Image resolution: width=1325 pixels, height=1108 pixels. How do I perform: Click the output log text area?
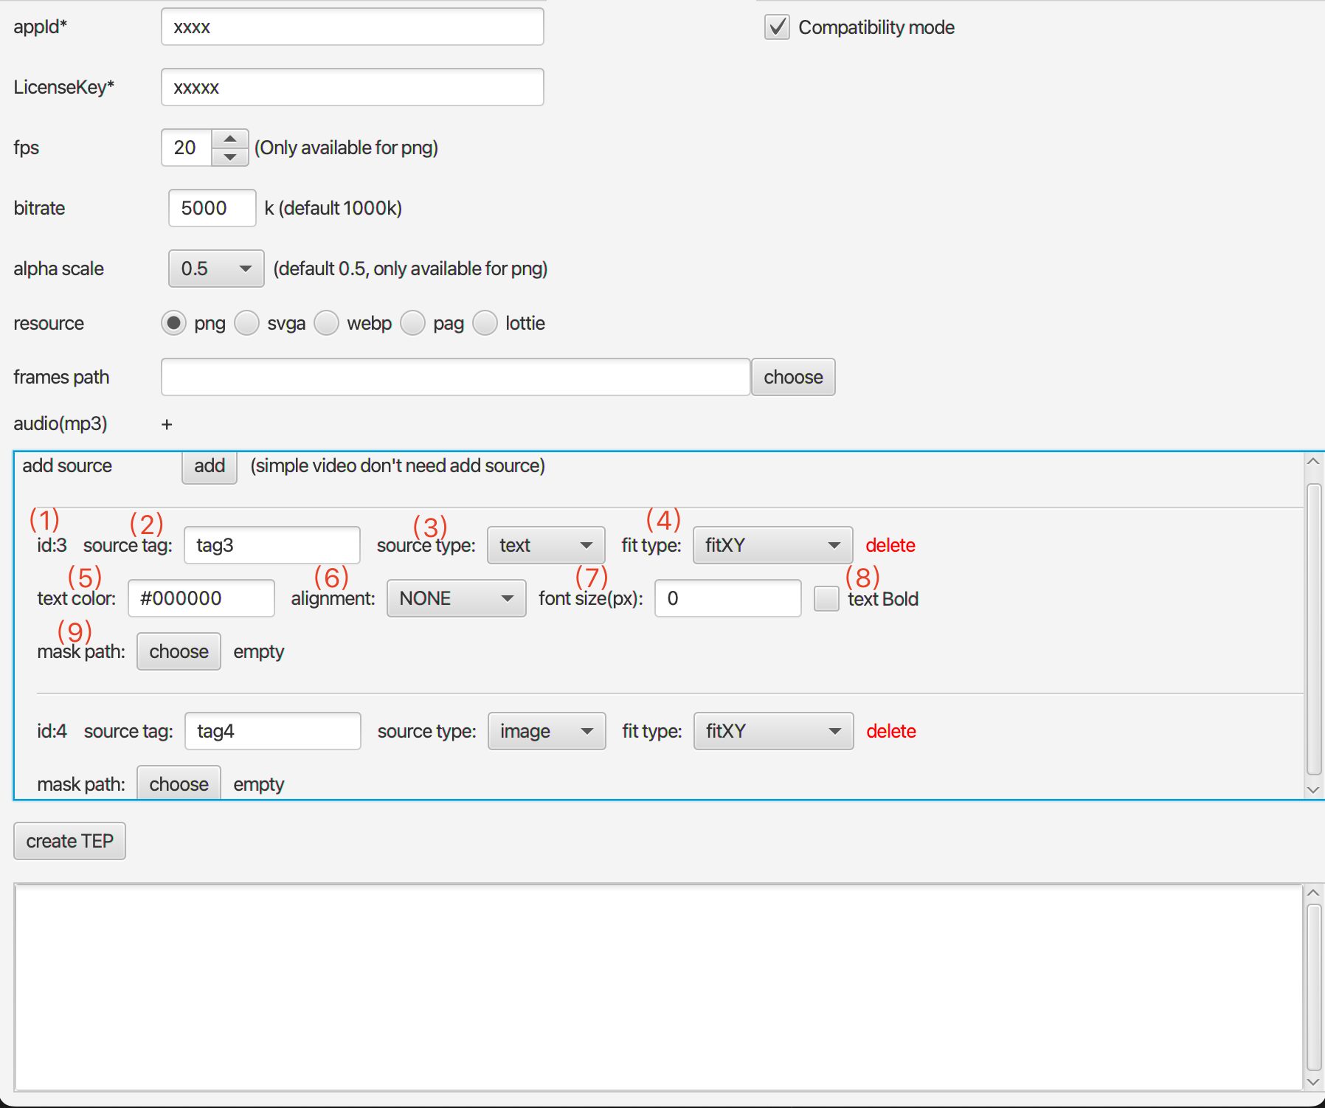tap(658, 987)
